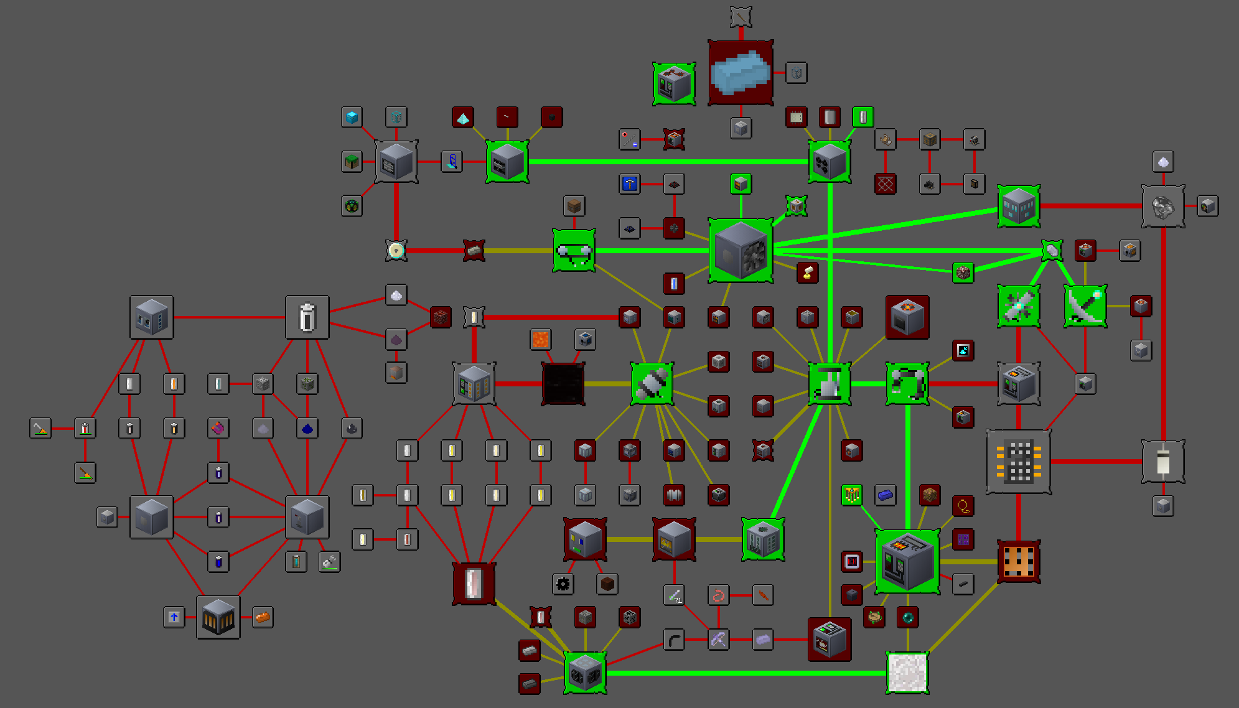Click the white block quest at bottom right

(906, 674)
